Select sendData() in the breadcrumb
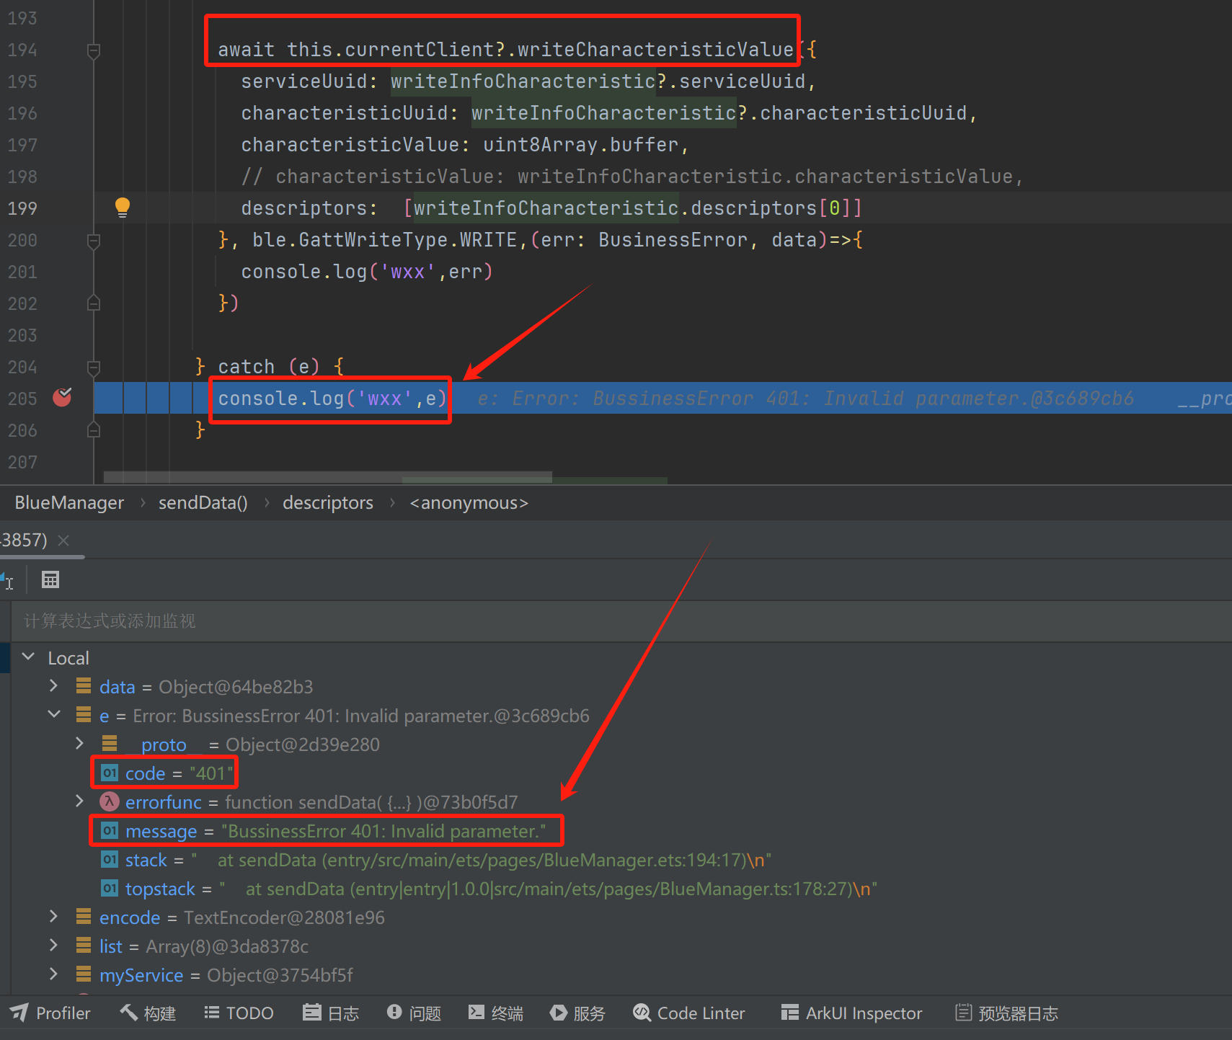This screenshot has height=1040, width=1232. [203, 502]
